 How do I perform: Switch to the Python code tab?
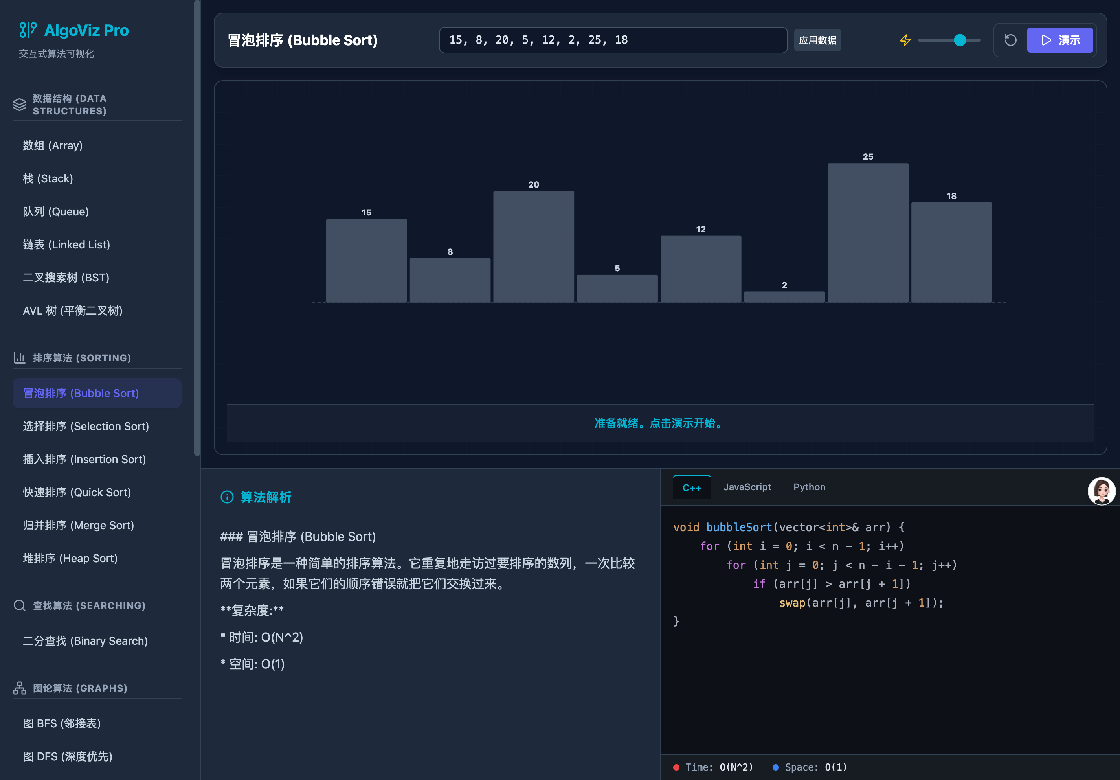click(x=809, y=487)
